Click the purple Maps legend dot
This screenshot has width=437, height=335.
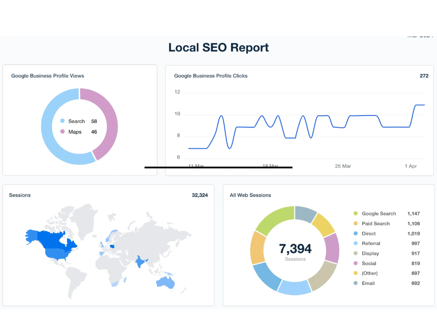coord(62,132)
